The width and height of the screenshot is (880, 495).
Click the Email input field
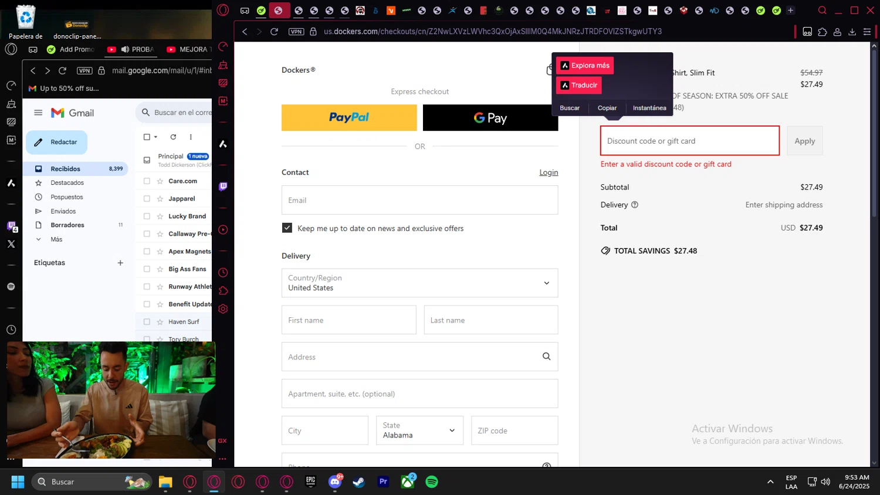pyautogui.click(x=420, y=200)
